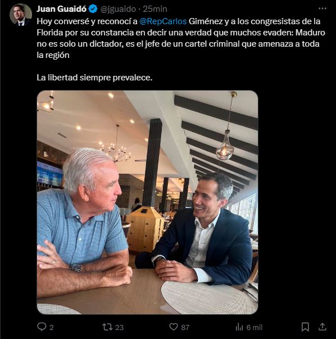Screen dimensions: 336x339
Task: Click the repost count 23
Action: coord(119,327)
